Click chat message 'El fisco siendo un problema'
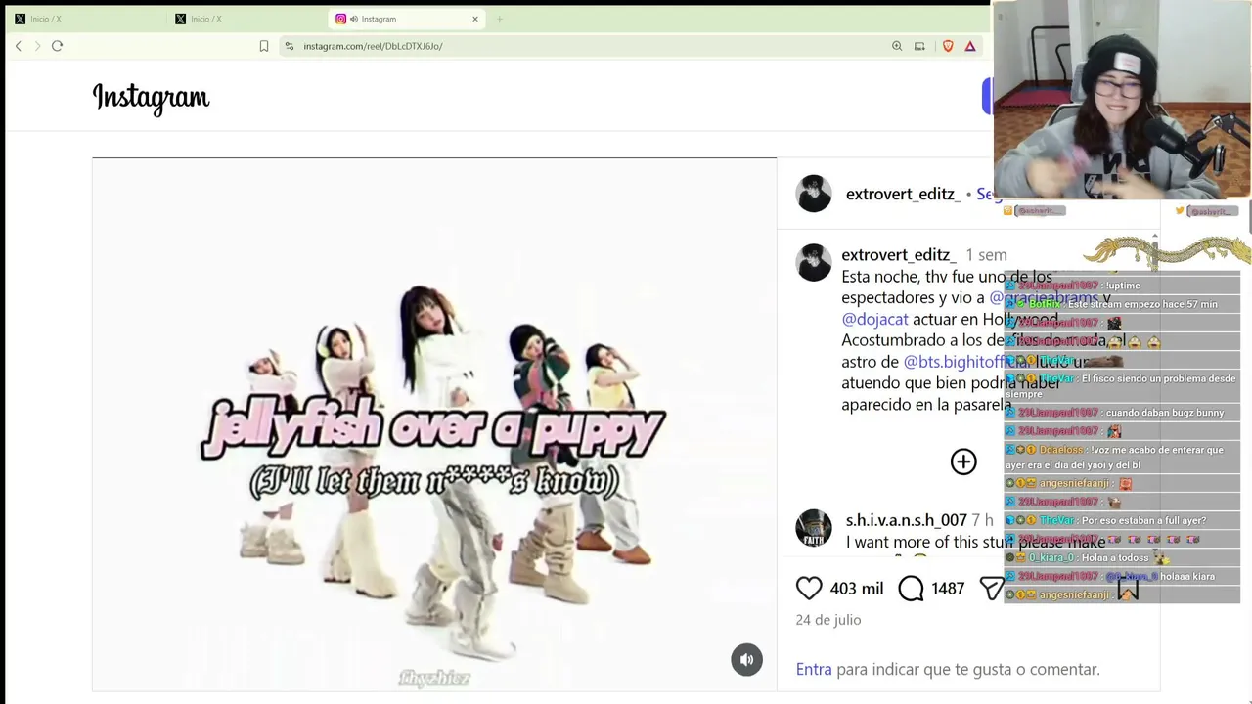Screen dimensions: 1252x704 [1122, 385]
